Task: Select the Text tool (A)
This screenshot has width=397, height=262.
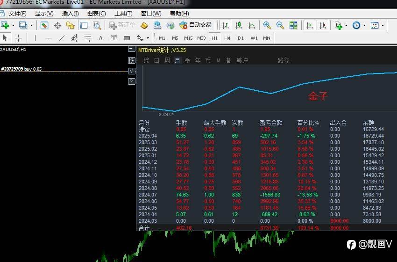Action: tap(101, 38)
